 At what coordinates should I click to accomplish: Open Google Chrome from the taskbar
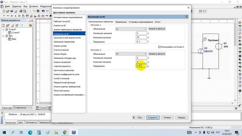point(65,132)
